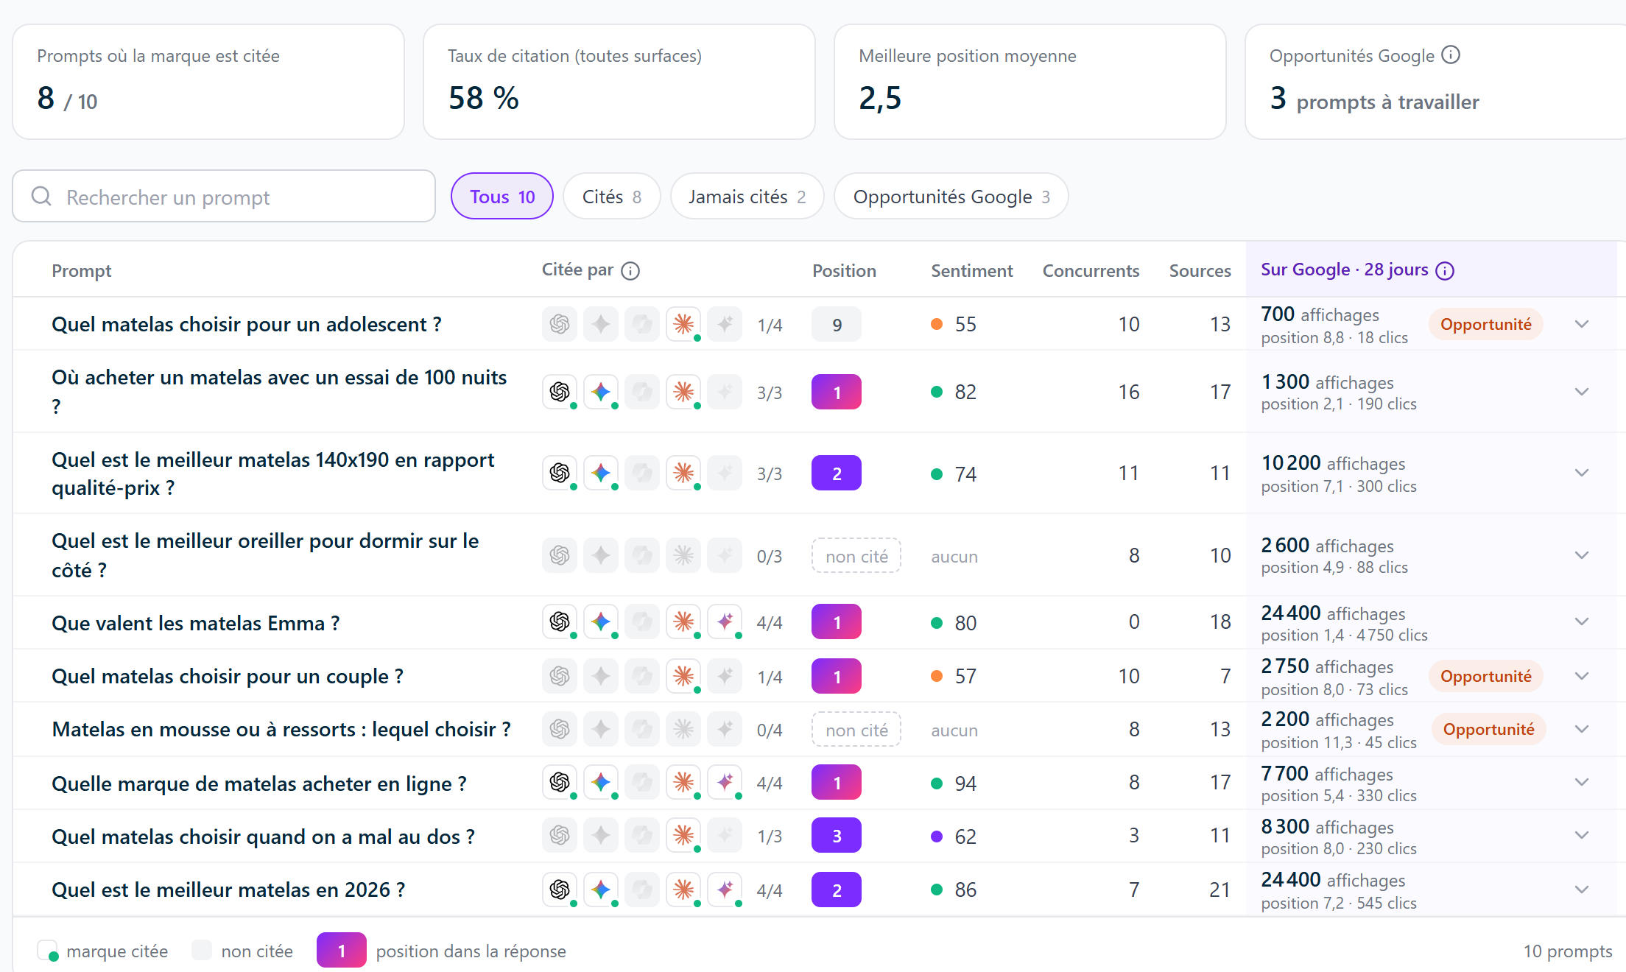Click the 10 prompts count in footer
The height and width of the screenshot is (972, 1626).
tap(1568, 951)
